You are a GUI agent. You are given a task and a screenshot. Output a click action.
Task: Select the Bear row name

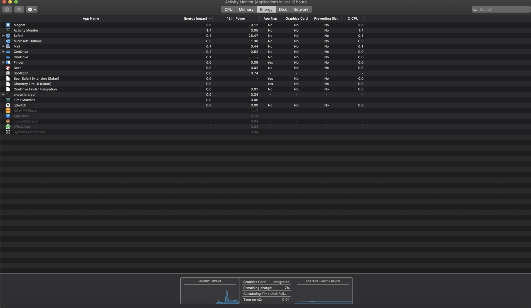point(17,68)
